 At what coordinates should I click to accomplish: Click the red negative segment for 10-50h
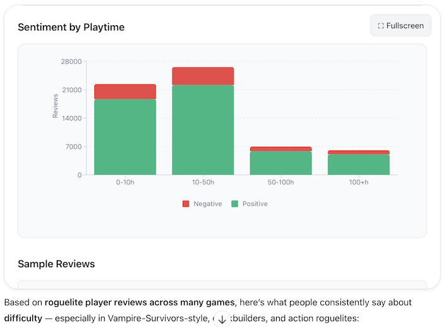pos(203,76)
